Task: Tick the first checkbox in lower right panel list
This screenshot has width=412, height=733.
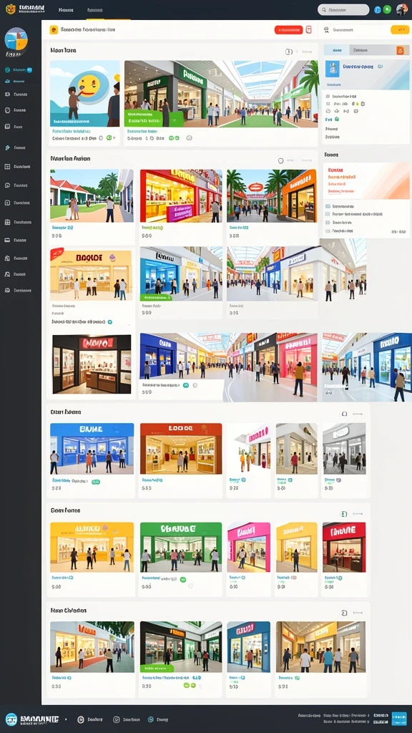Action: [328, 206]
